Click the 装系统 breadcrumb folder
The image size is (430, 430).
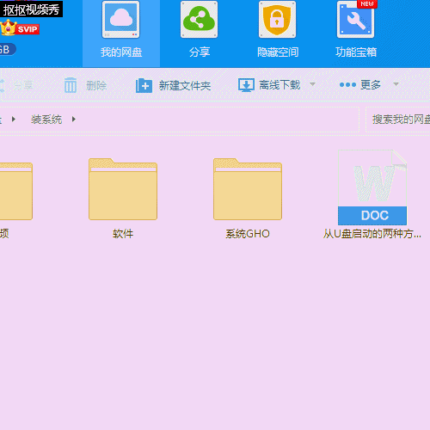[x=46, y=120]
